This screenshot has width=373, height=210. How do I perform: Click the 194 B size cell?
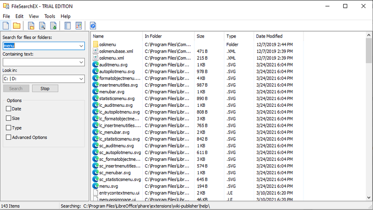click(202, 186)
